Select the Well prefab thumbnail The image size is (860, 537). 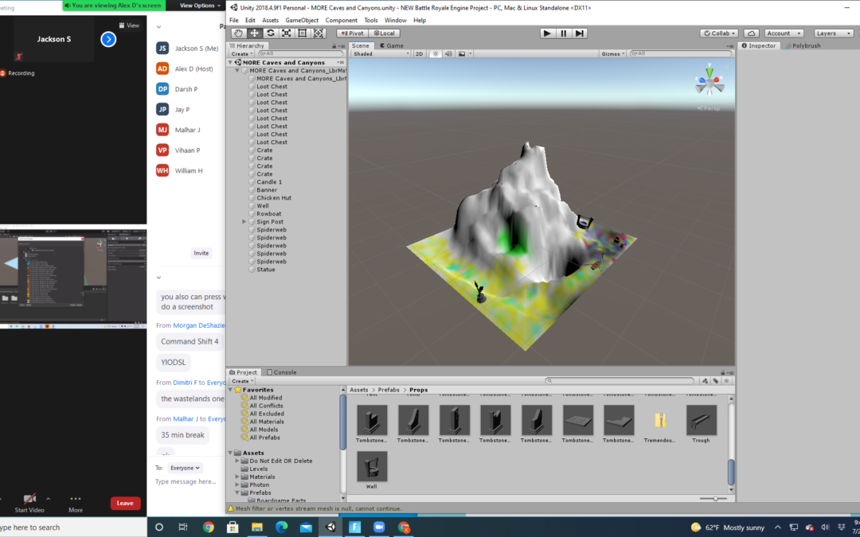372,466
